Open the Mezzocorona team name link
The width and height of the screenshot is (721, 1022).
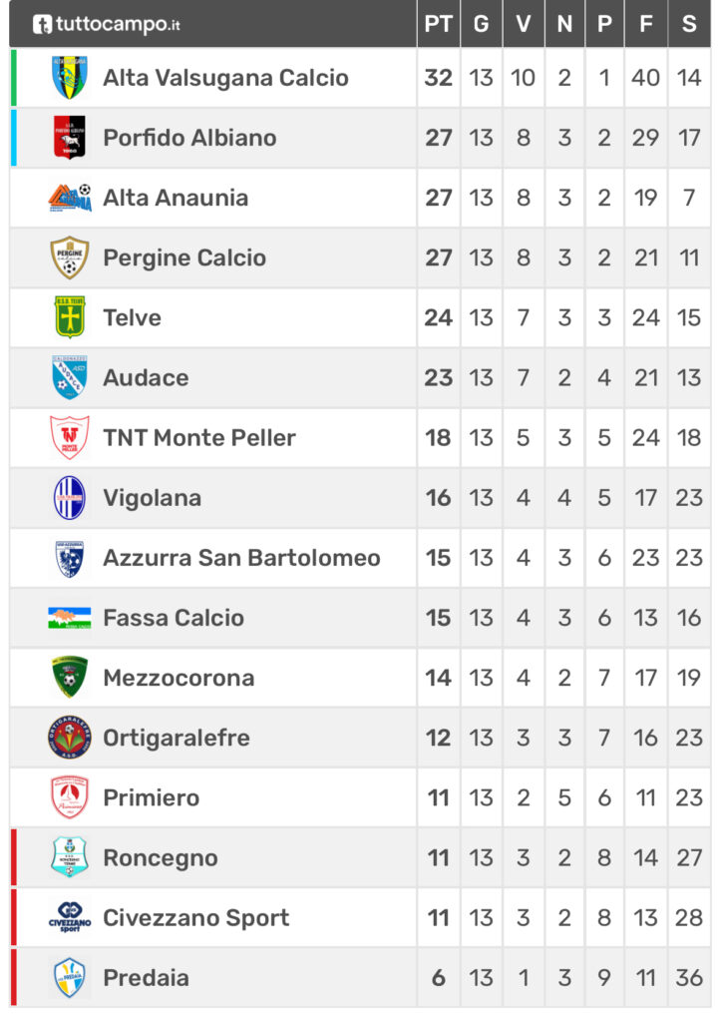point(179,678)
